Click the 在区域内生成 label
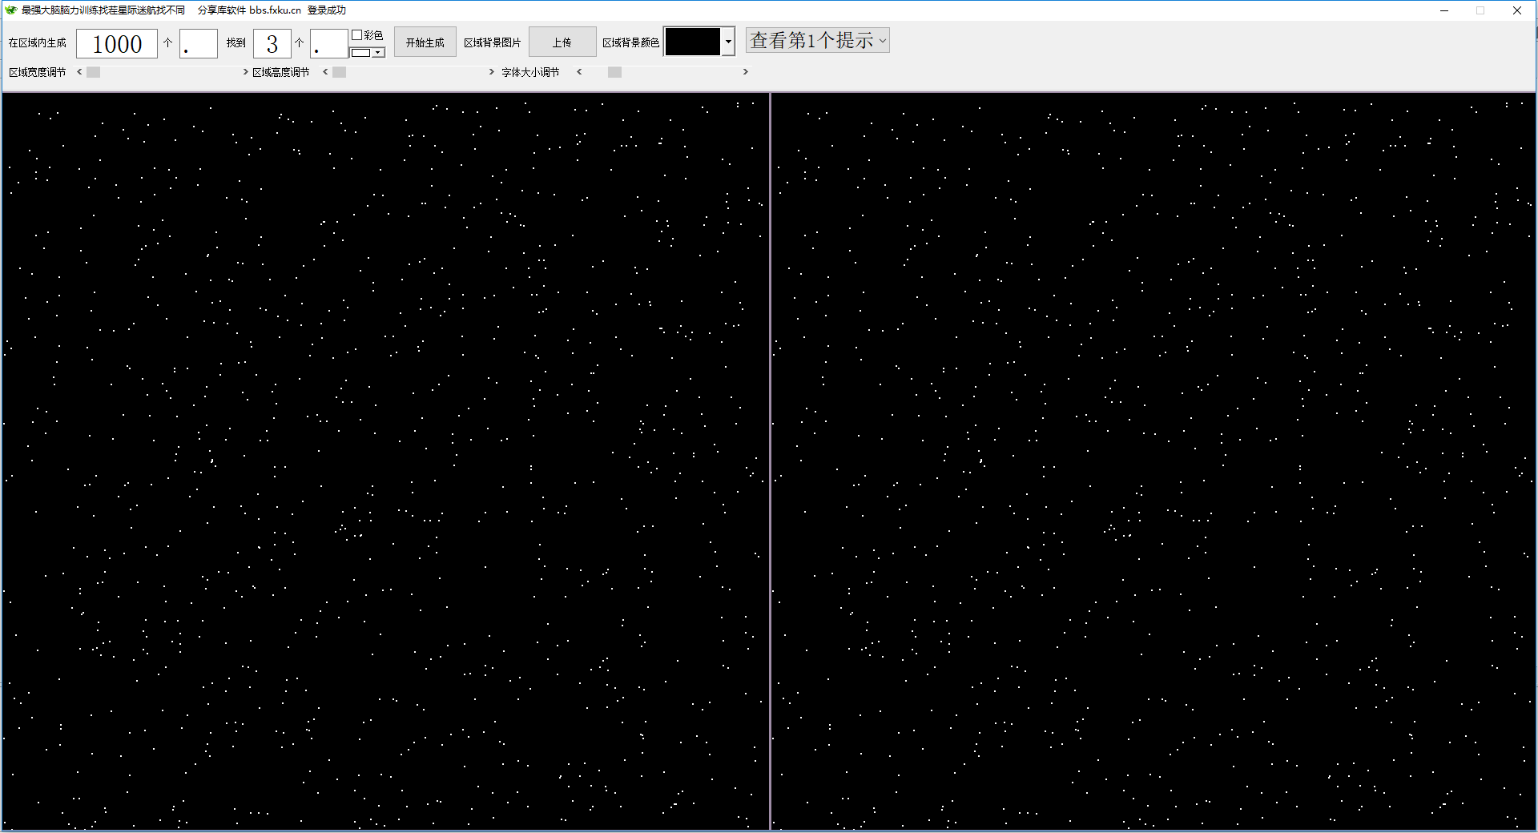Screen dimensions: 1538x833 click(x=38, y=43)
